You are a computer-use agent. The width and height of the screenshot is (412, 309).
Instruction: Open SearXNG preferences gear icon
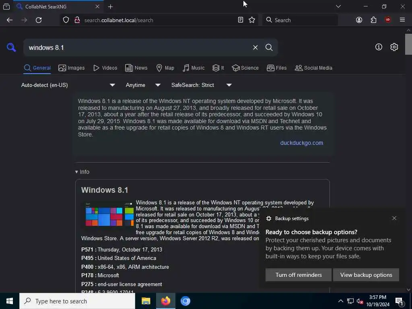pos(394,47)
